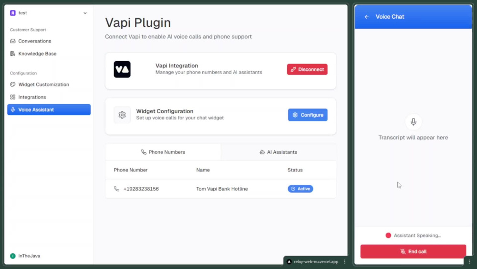Click the Vapi logo tile
This screenshot has height=269, width=477.
point(122,69)
